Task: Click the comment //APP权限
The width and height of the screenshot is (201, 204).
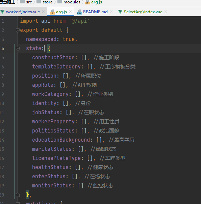Action: 85,85
